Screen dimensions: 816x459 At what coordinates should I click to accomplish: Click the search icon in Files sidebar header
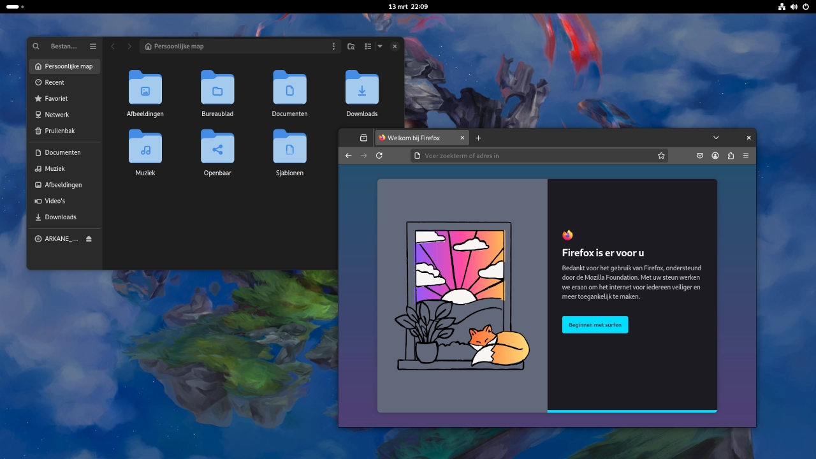click(36, 47)
